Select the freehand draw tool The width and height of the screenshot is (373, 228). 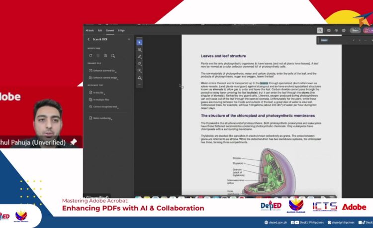pyautogui.click(x=140, y=64)
